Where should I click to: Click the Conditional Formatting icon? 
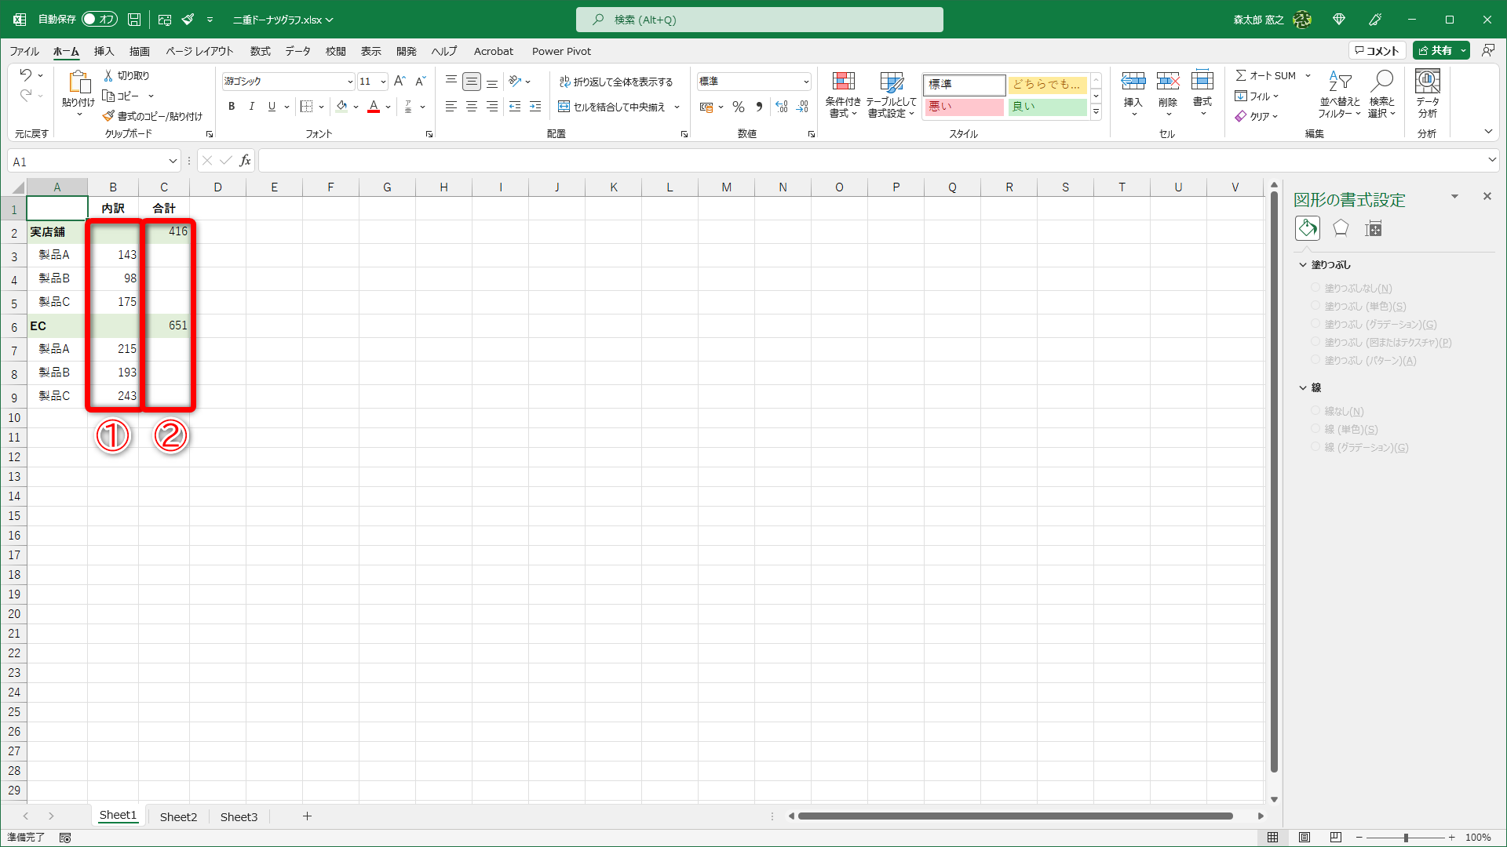[x=843, y=82]
